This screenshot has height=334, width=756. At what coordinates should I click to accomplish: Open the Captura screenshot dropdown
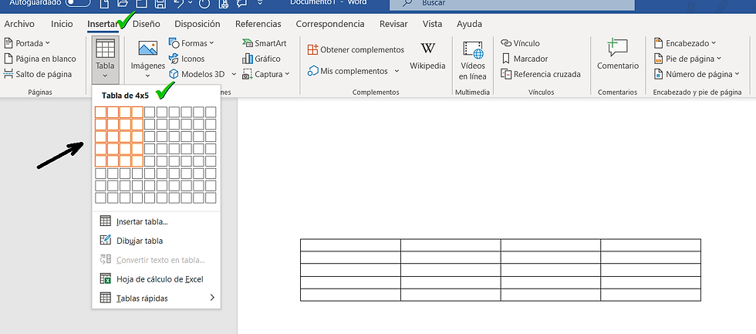click(265, 74)
